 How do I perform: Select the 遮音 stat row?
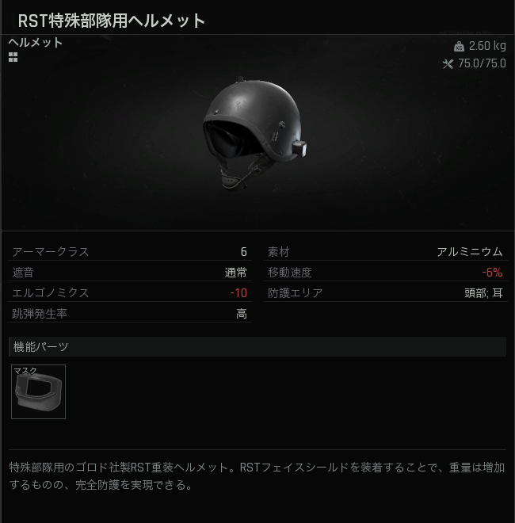pos(129,272)
